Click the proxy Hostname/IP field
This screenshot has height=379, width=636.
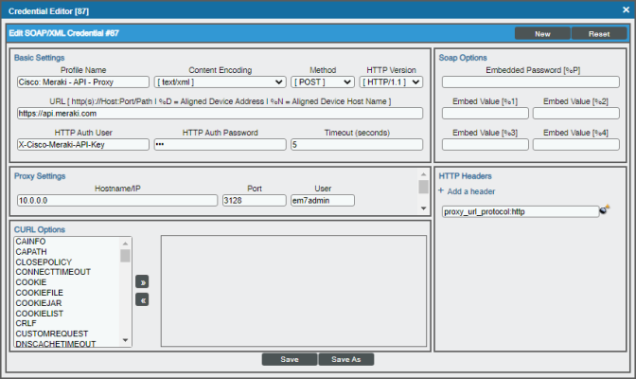click(x=117, y=200)
